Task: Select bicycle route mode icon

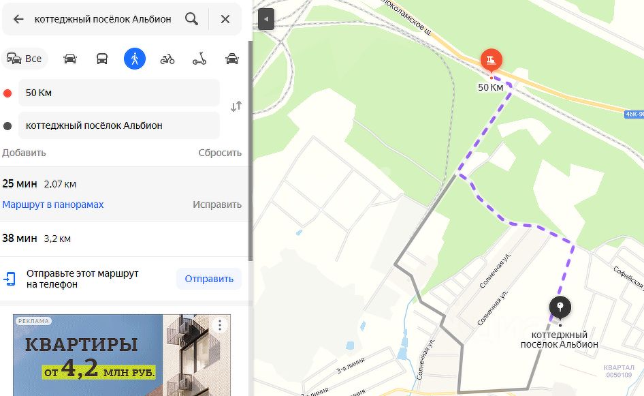Action: [x=167, y=59]
